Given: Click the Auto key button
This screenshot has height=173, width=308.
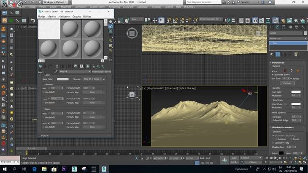Looking at the screenshot, I should (x=234, y=158).
